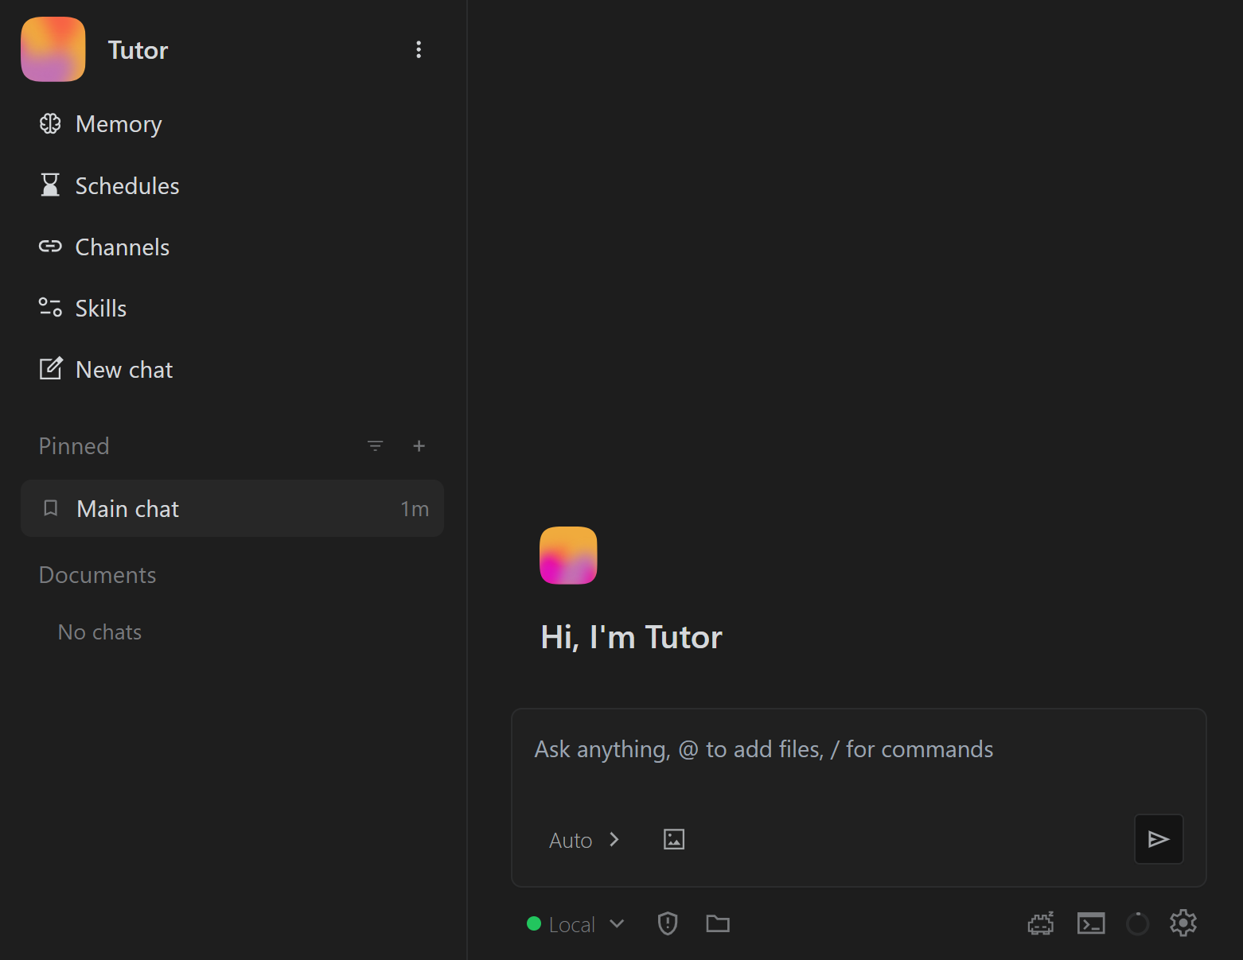Attach an image with the picture icon
1243x960 pixels.
pos(674,839)
